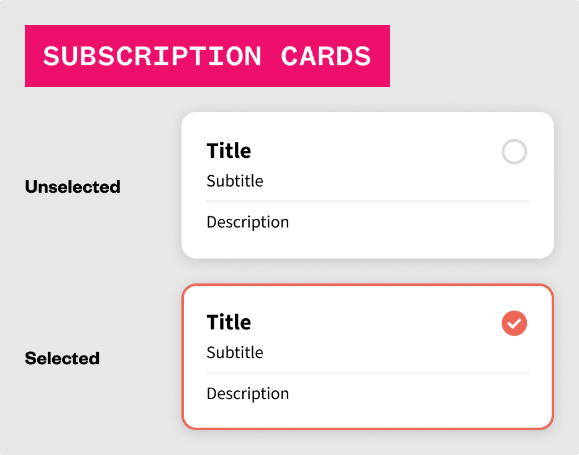The width and height of the screenshot is (579, 455).
Task: Click Description in the unselected card
Action: point(248,223)
